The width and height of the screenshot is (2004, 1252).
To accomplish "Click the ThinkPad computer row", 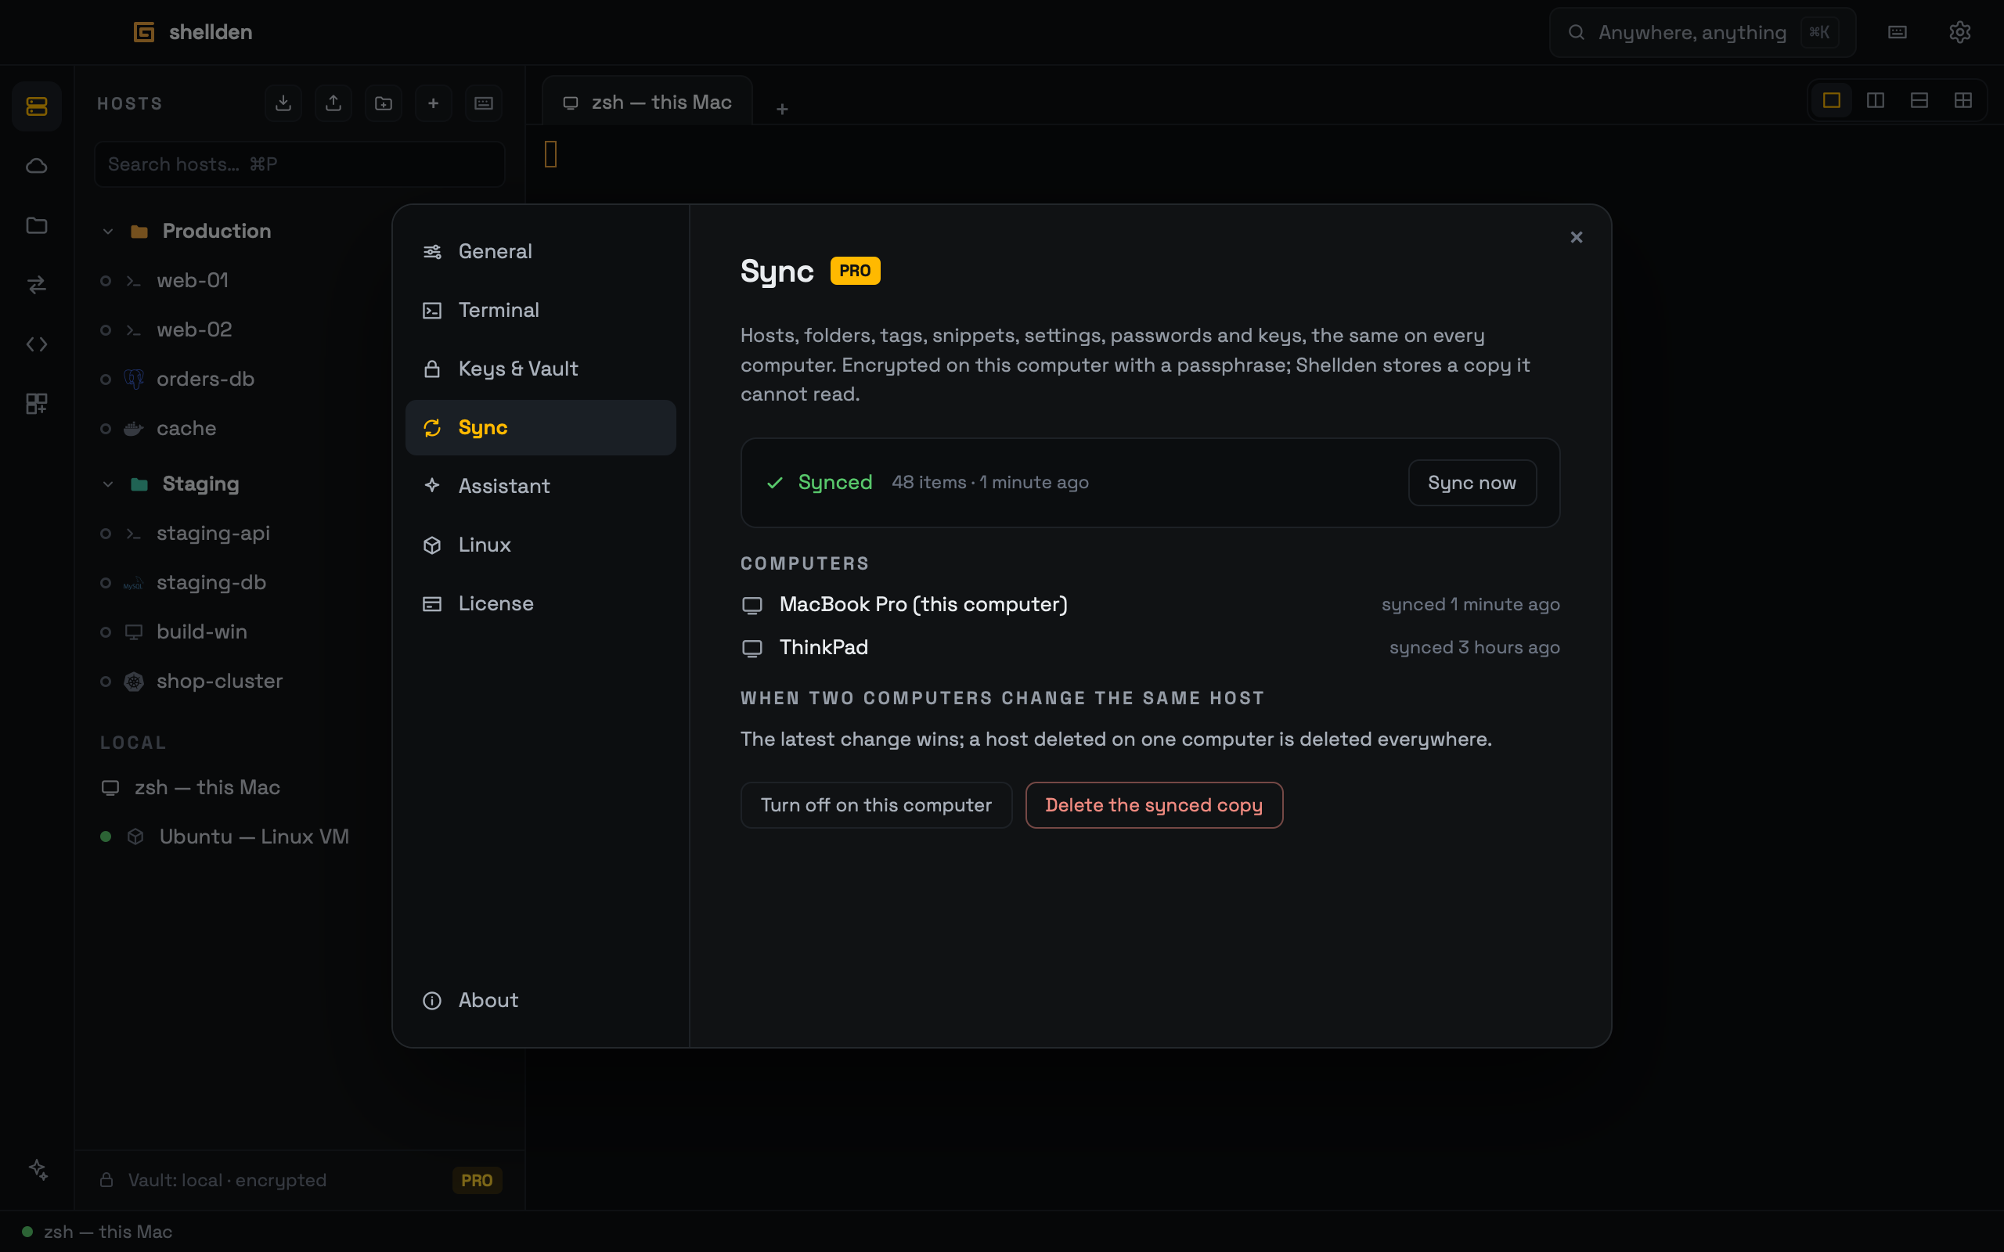I will point(1150,648).
